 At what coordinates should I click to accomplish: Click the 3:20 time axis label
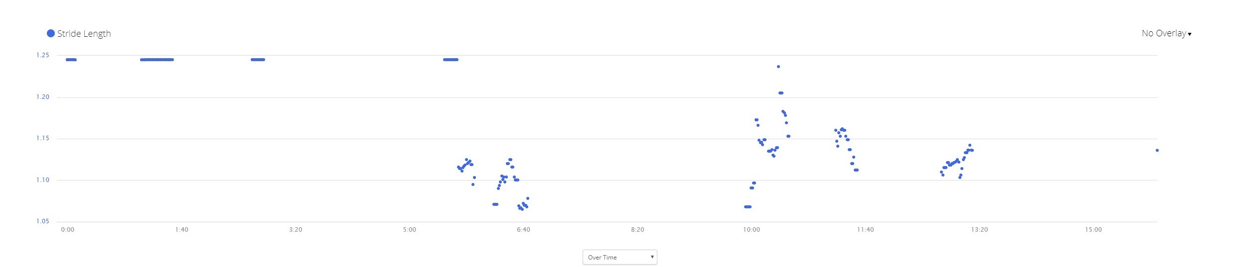(296, 230)
